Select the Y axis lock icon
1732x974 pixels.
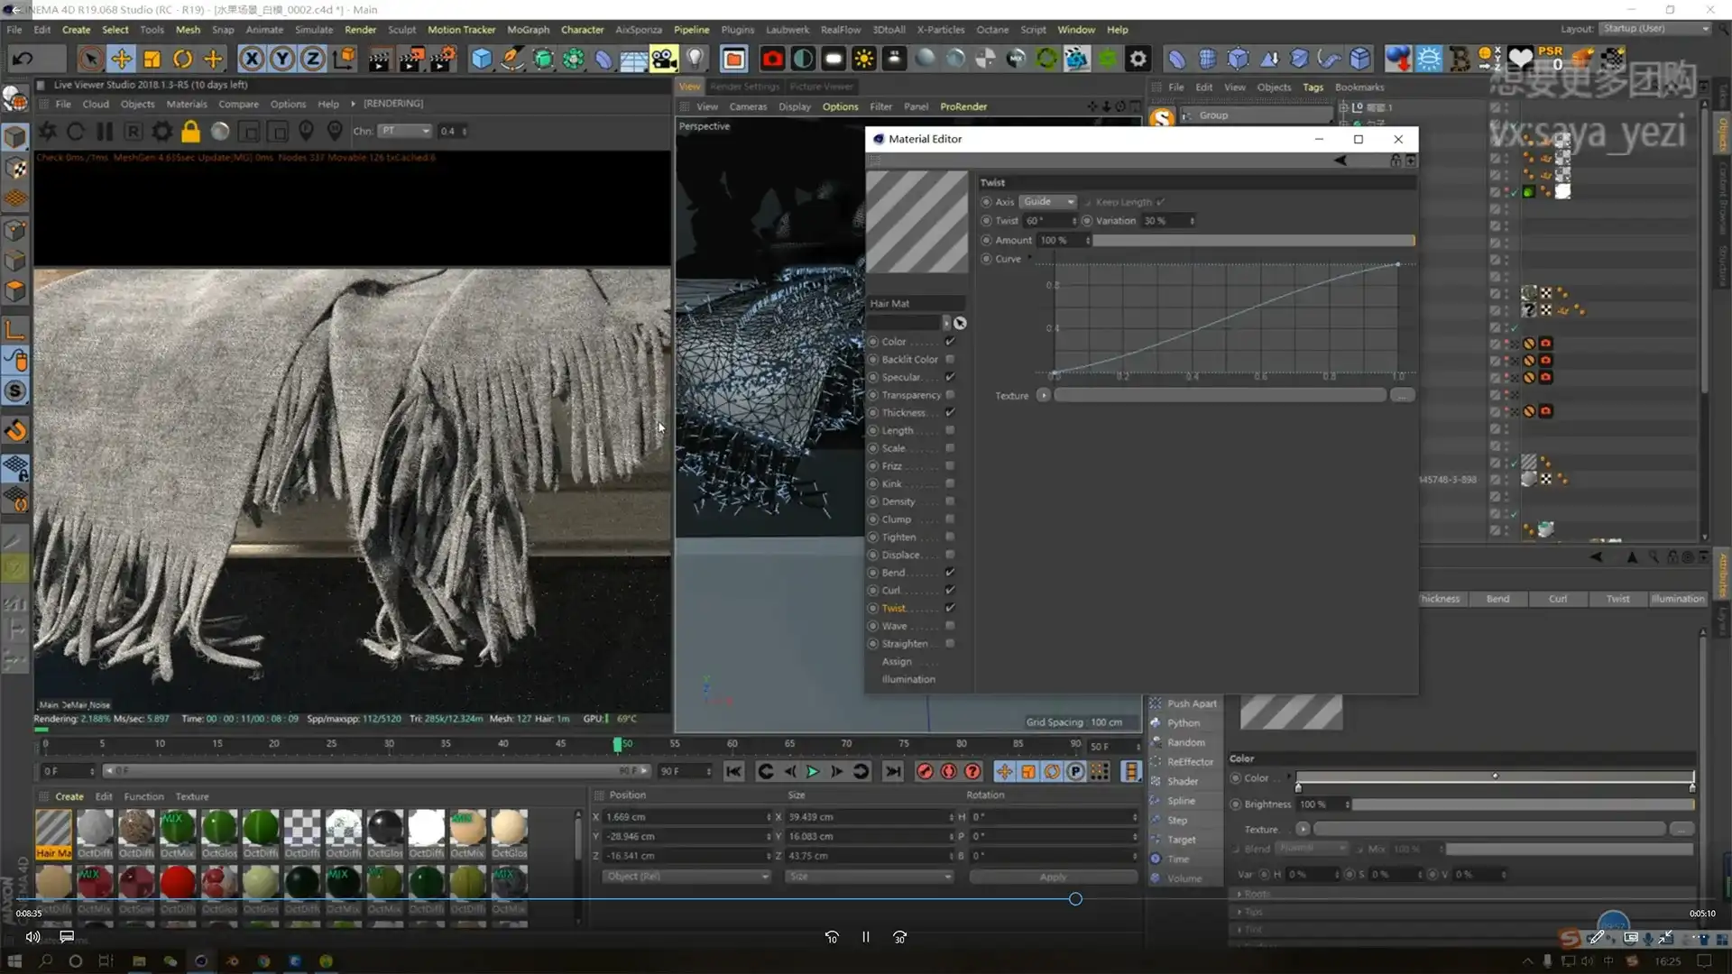[x=281, y=59]
